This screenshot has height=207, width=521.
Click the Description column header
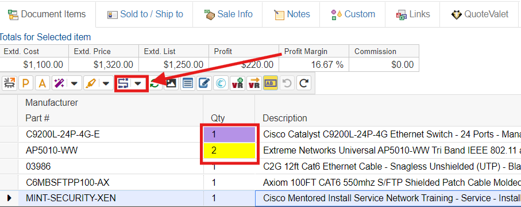pos(285,118)
